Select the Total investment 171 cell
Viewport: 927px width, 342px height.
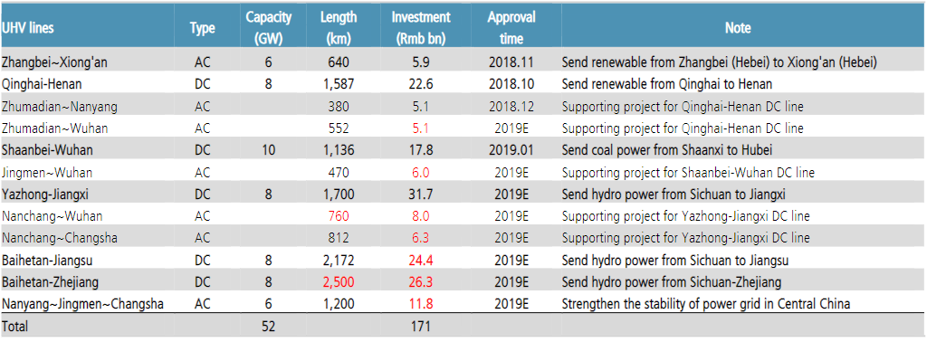420,326
